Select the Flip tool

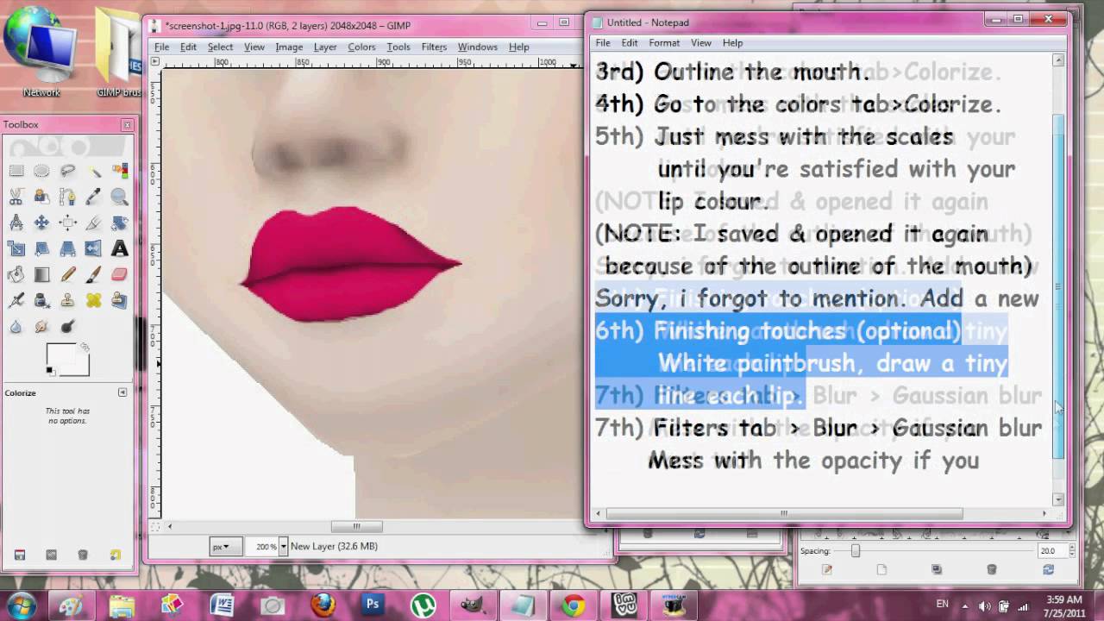pyautogui.click(x=94, y=248)
